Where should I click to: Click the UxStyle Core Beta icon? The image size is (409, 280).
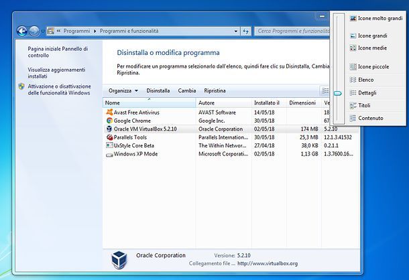(x=109, y=145)
